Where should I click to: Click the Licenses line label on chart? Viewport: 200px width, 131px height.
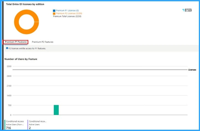(x=192, y=70)
